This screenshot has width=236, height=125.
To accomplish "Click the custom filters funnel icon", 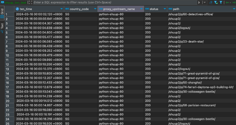I will (x=221, y=2).
